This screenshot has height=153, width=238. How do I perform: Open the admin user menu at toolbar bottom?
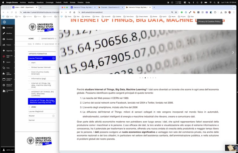coord(8,150)
